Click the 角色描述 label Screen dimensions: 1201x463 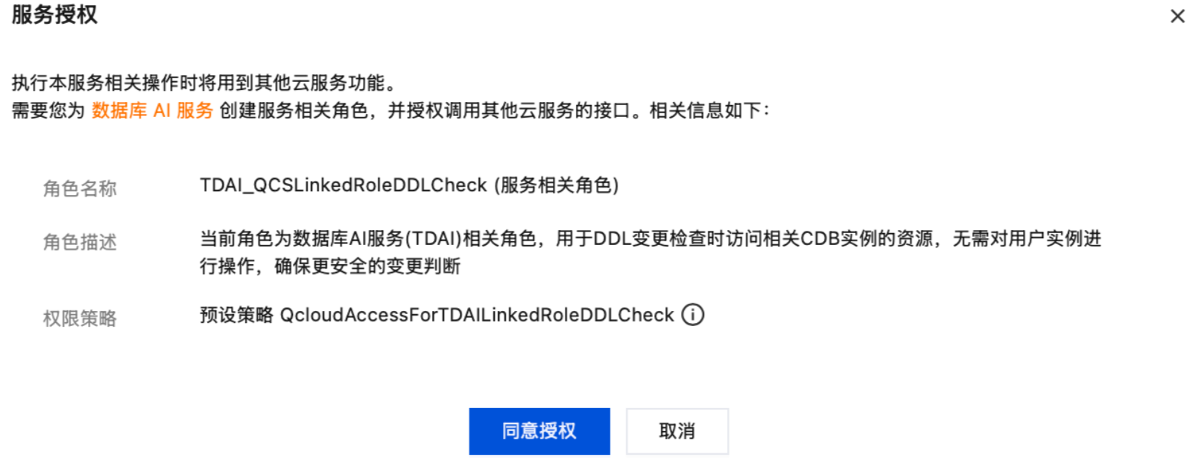80,243
